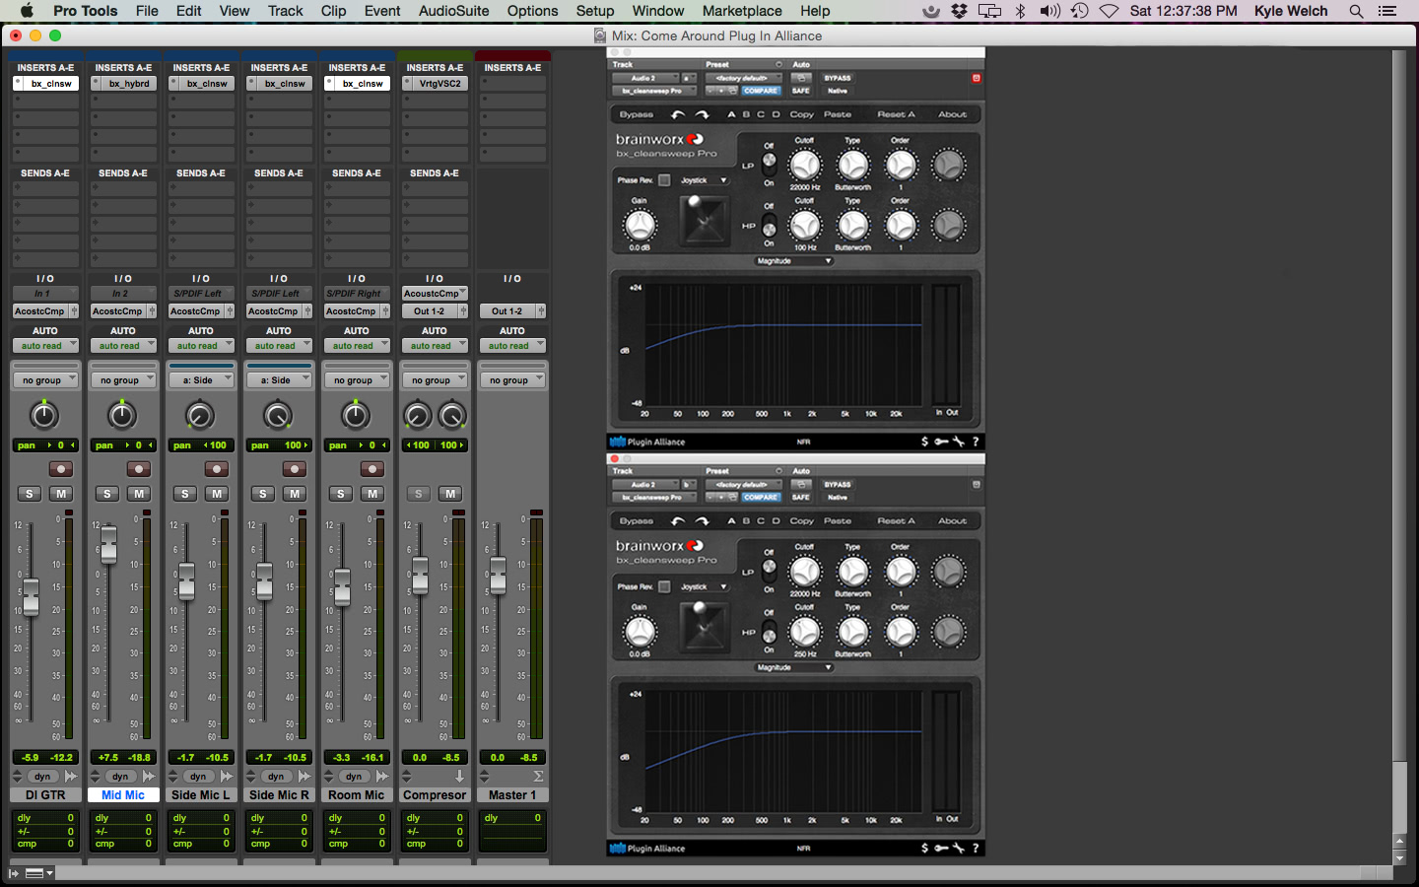This screenshot has width=1419, height=887.
Task: Click question mark in lower Plugin Alliance bar
Action: coord(976,848)
